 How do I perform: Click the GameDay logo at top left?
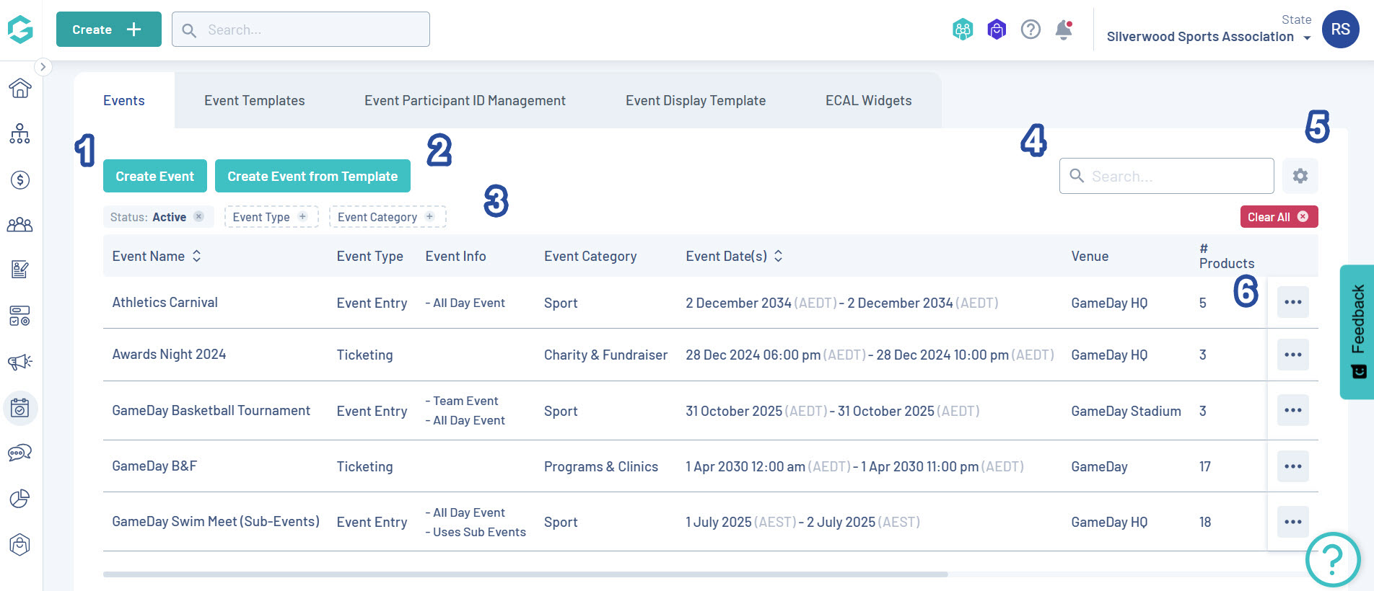(20, 30)
